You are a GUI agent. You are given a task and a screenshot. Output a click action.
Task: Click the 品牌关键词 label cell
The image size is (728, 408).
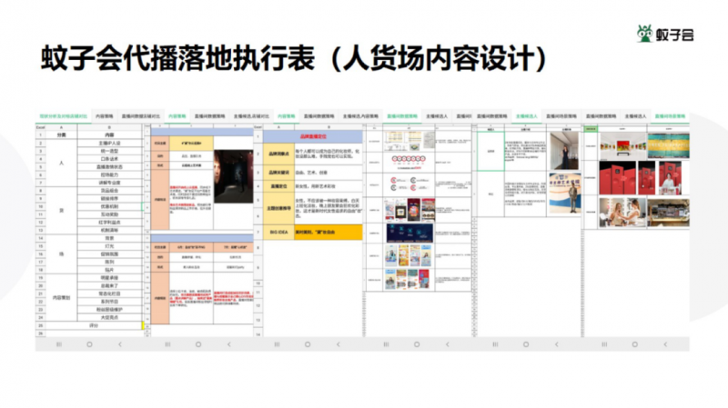(278, 173)
